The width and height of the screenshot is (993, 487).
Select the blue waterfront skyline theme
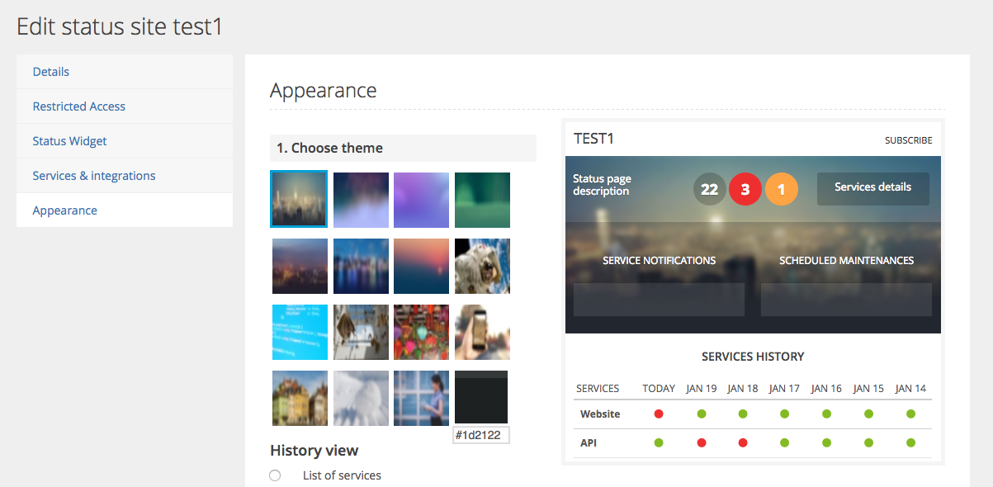point(361,266)
